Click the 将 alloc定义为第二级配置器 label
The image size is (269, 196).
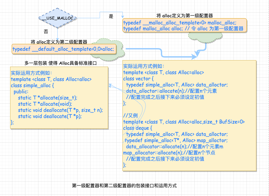(59, 42)
